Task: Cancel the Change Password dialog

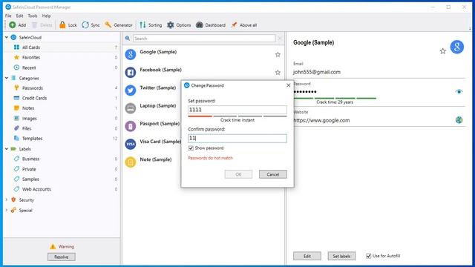Action: [x=272, y=174]
